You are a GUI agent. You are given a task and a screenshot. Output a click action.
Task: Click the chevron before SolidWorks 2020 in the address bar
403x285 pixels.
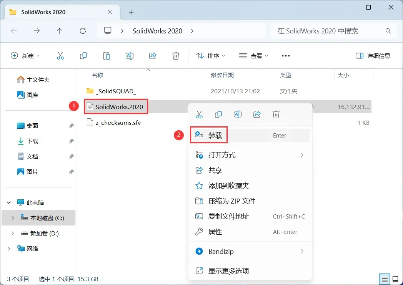click(x=122, y=31)
